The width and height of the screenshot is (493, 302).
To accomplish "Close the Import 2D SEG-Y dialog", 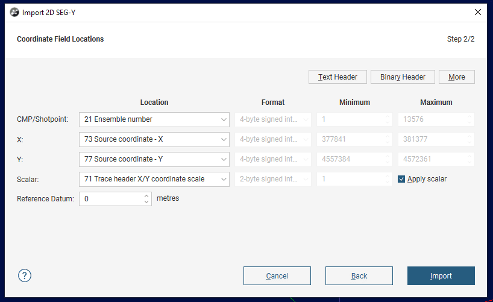I will pyautogui.click(x=477, y=12).
